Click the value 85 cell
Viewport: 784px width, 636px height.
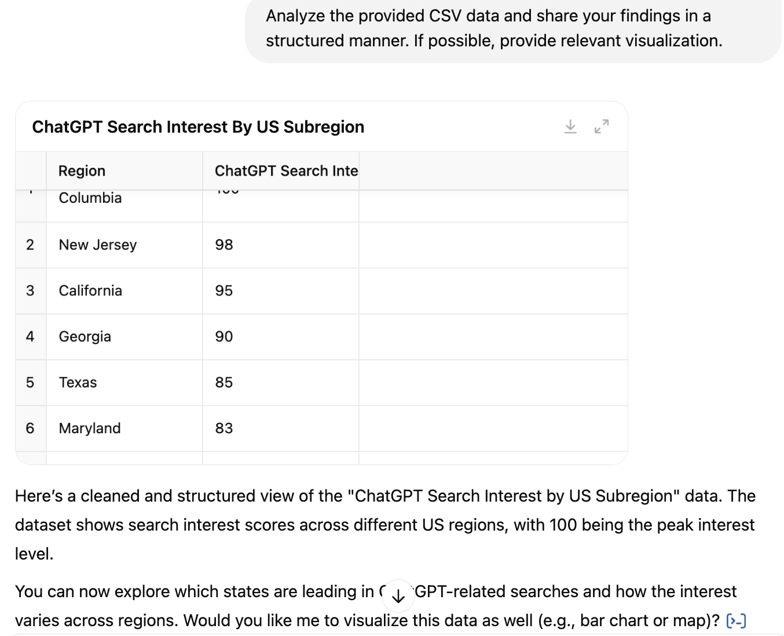click(281, 382)
